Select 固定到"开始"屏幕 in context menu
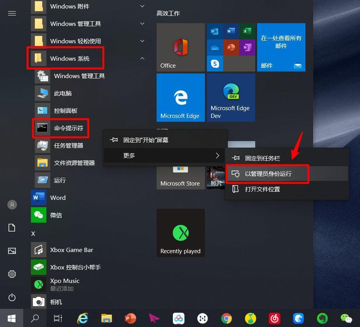 pos(165,140)
